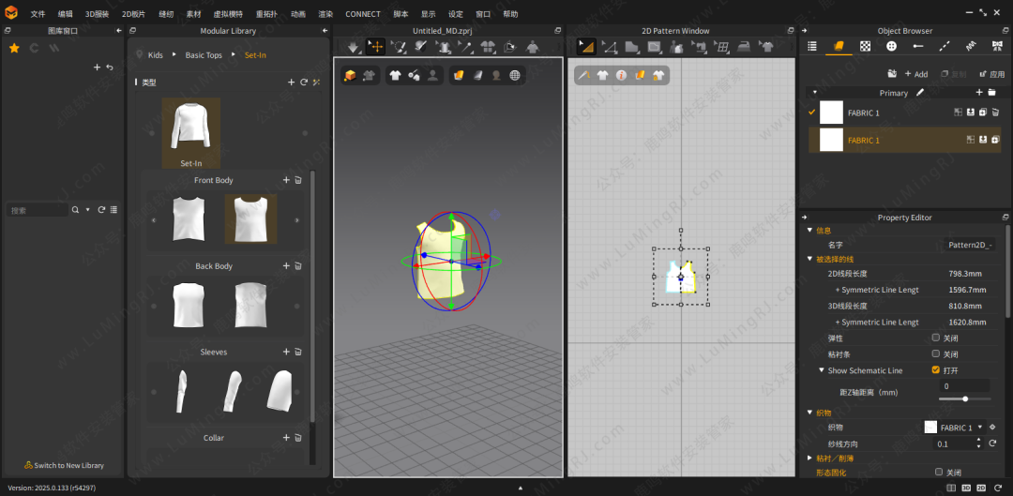Adjust the 距Z轴距离 slider handle
Image resolution: width=1013 pixels, height=496 pixels.
(965, 398)
